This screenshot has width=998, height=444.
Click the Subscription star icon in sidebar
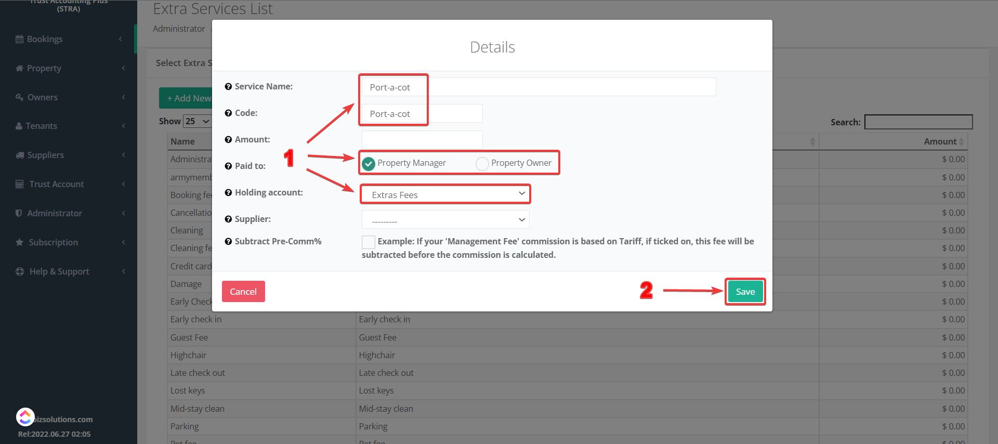pyautogui.click(x=20, y=242)
